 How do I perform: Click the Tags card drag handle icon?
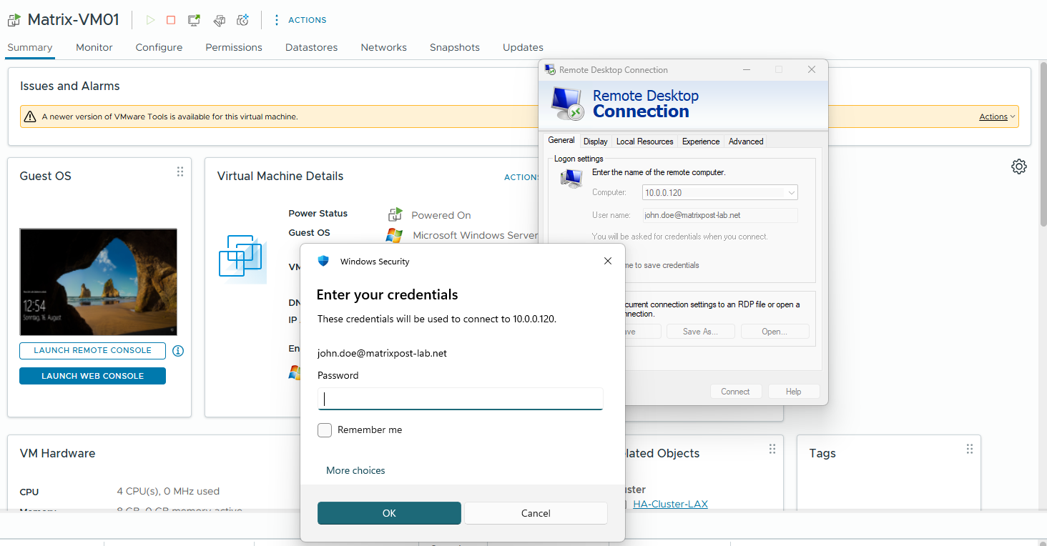coord(970,449)
